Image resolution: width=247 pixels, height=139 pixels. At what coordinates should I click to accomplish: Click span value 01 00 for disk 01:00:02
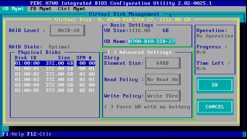coord(87,74)
